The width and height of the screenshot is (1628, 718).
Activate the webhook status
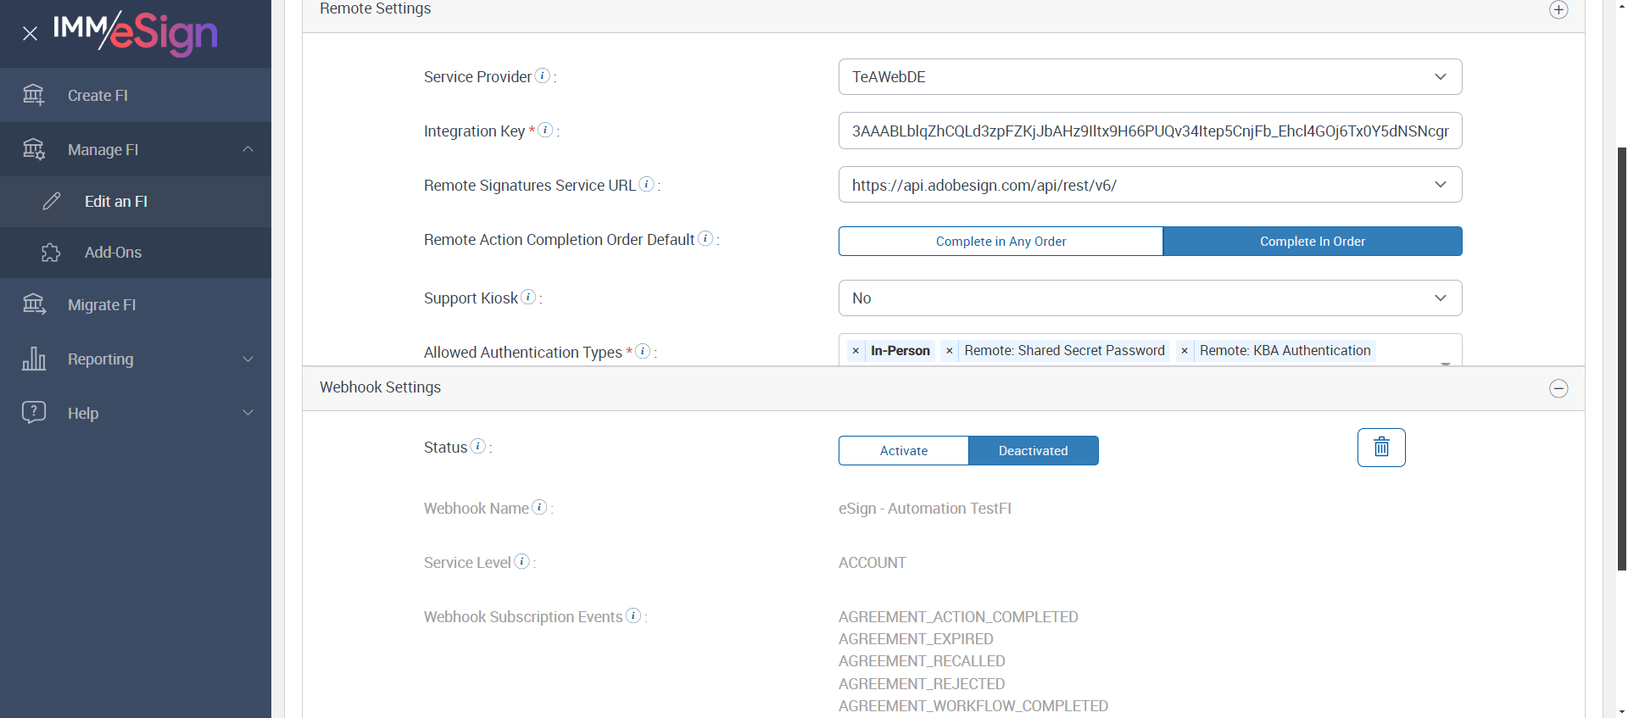(903, 451)
